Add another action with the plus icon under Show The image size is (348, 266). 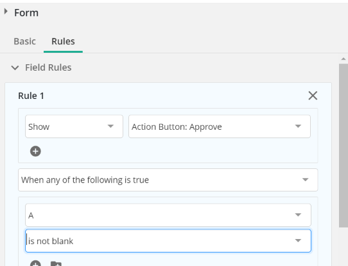pyautogui.click(x=35, y=151)
